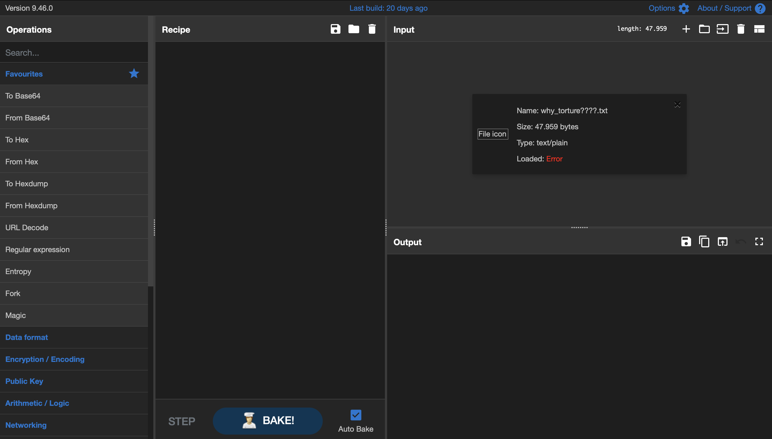Open file as input icon
Viewport: 772px width, 439px height.
pos(722,29)
